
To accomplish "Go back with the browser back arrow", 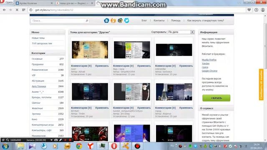I will (x=4, y=10).
